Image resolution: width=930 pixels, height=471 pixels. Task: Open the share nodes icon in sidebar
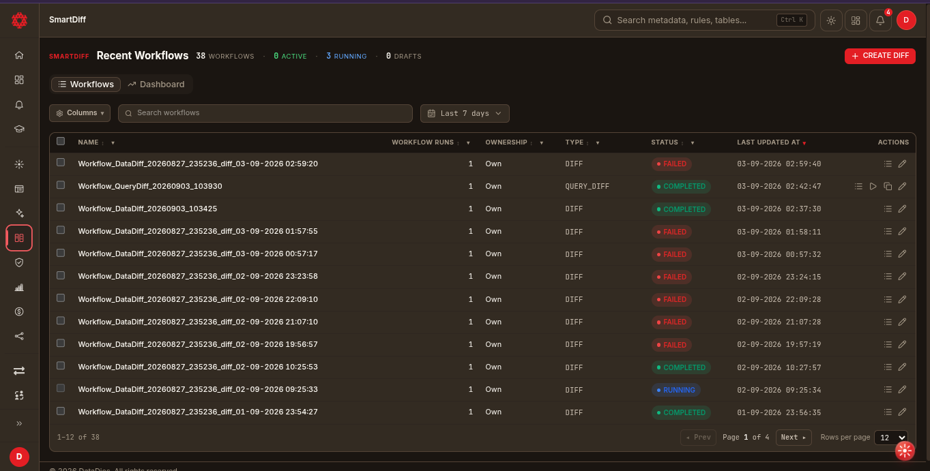coord(19,336)
